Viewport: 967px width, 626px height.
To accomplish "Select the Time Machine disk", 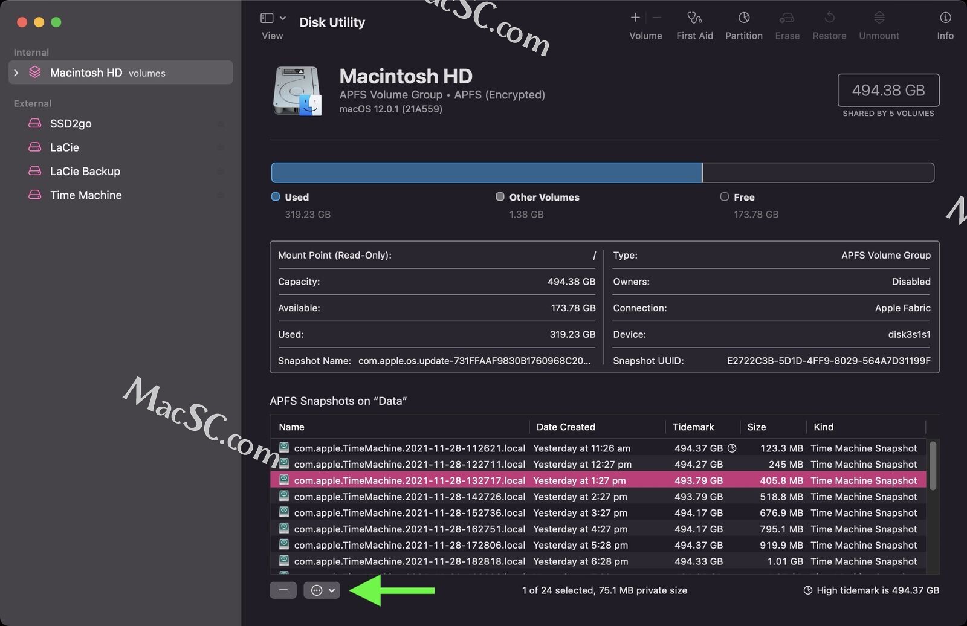I will tap(121, 195).
